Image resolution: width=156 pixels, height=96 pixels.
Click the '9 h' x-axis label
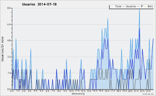point(65,91)
